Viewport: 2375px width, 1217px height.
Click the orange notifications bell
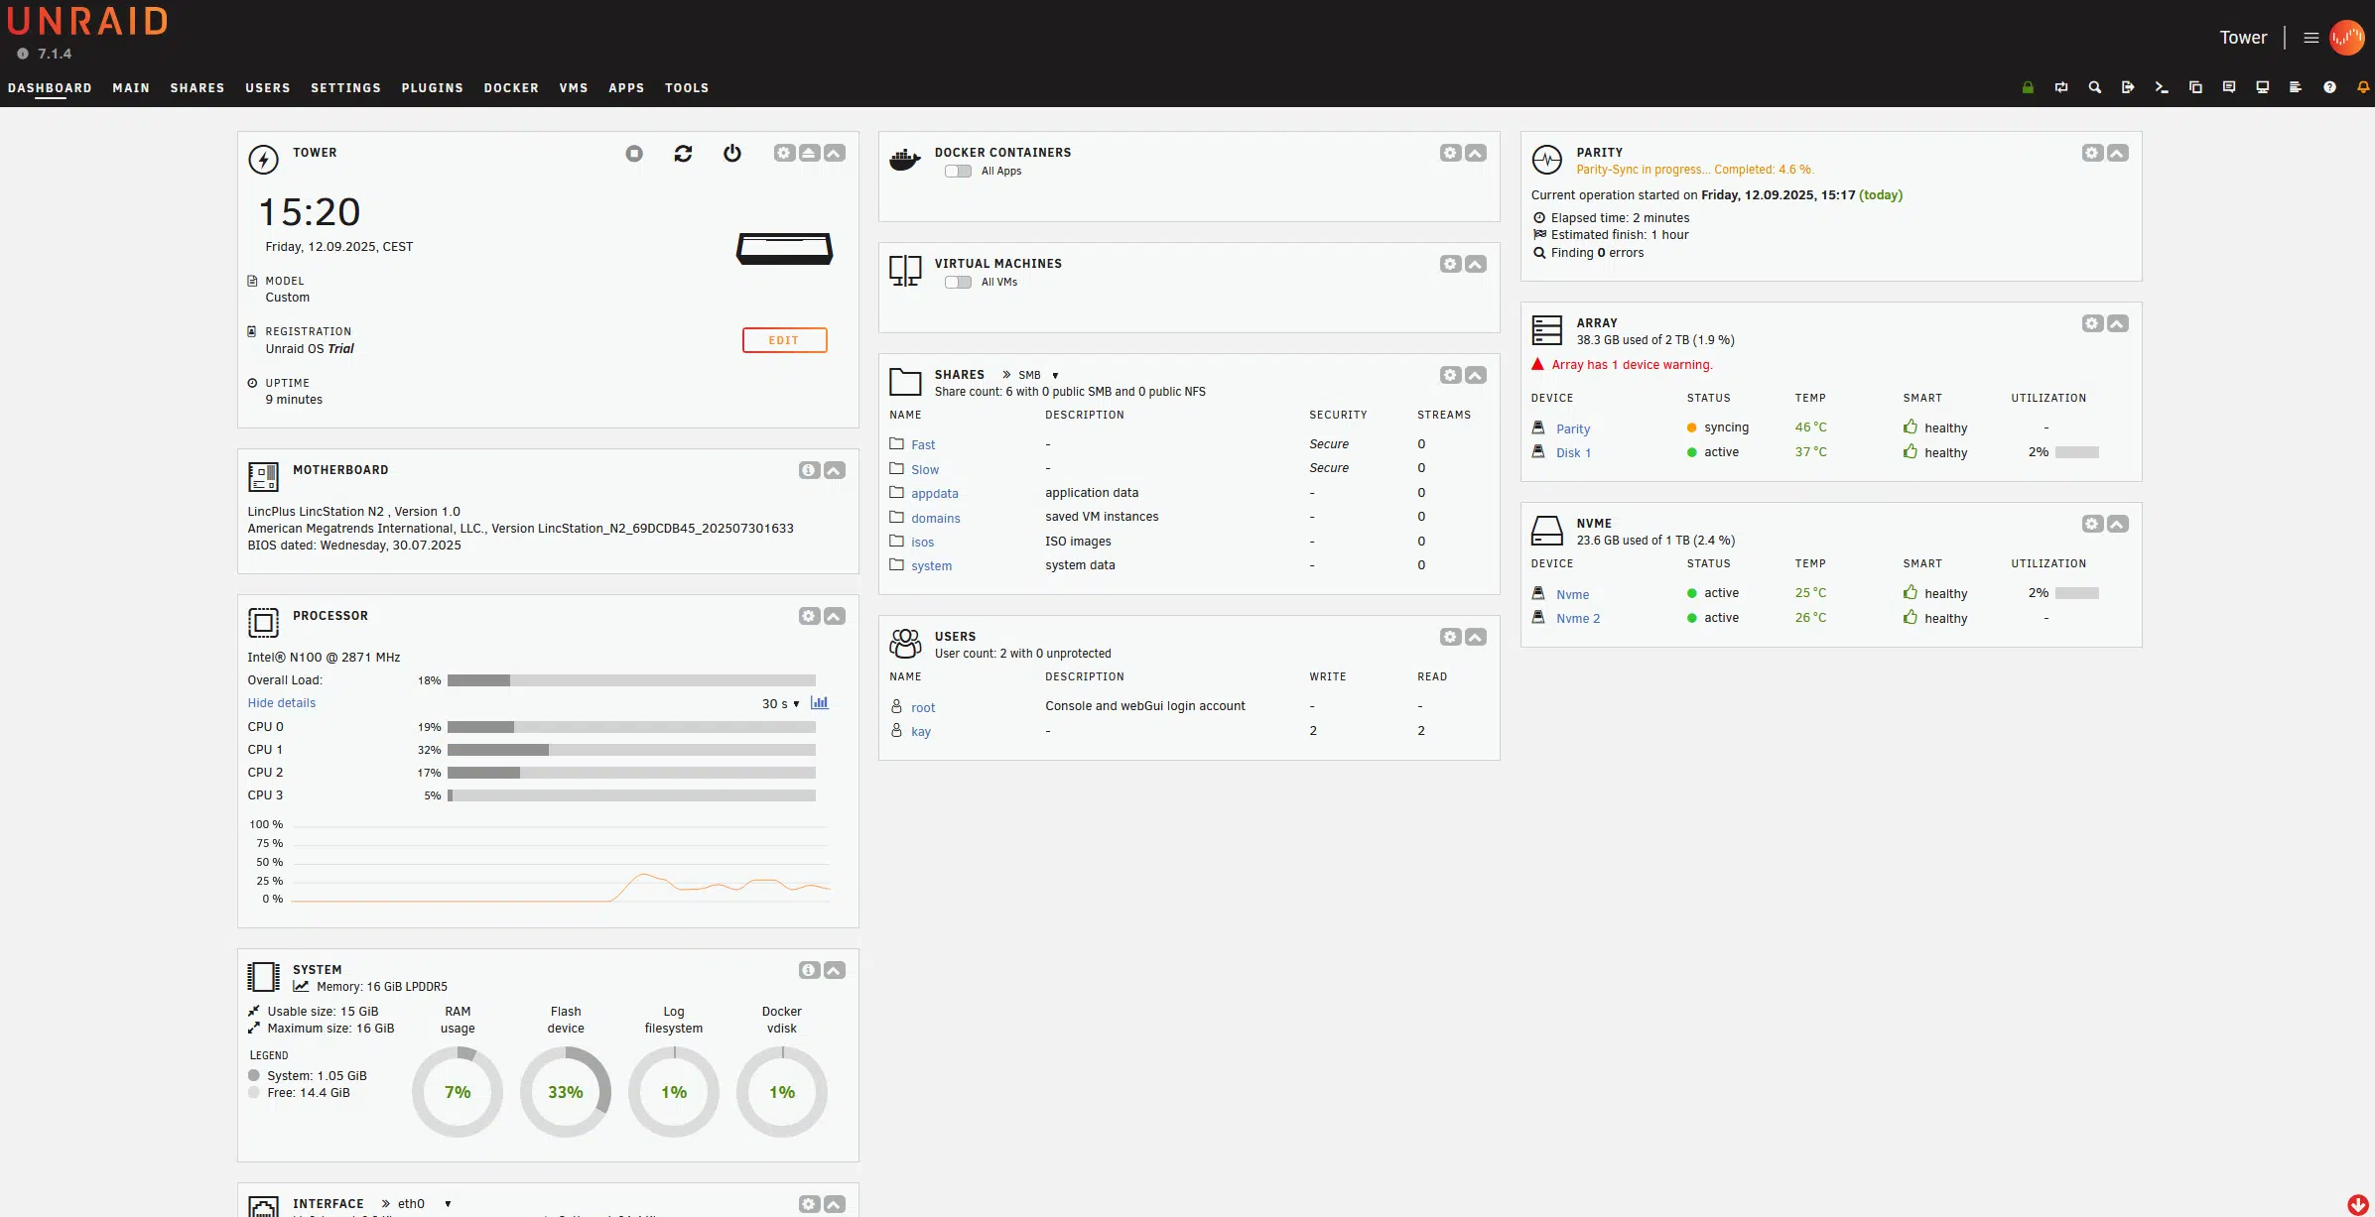coord(2363,87)
